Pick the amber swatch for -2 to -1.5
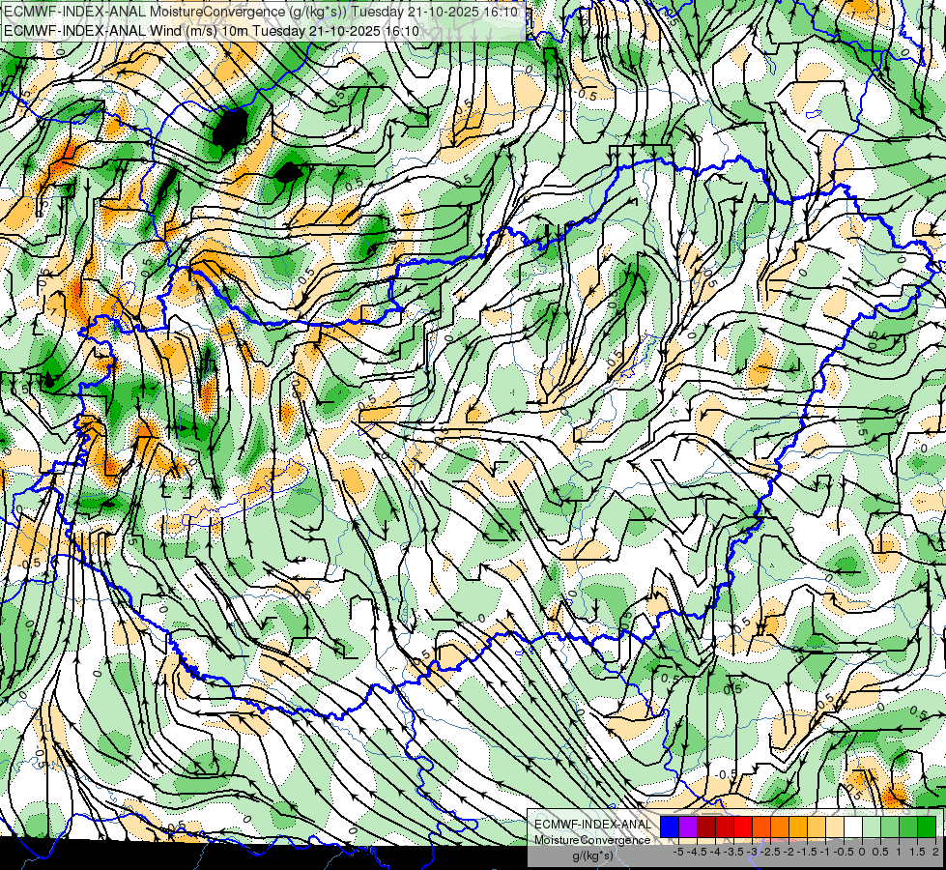 [x=798, y=826]
